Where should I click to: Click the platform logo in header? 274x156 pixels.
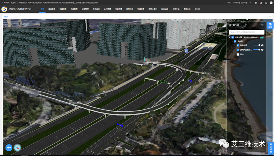click(x=4, y=9)
